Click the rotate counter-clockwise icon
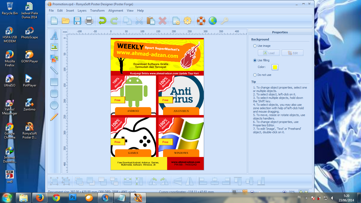 tap(153, 181)
